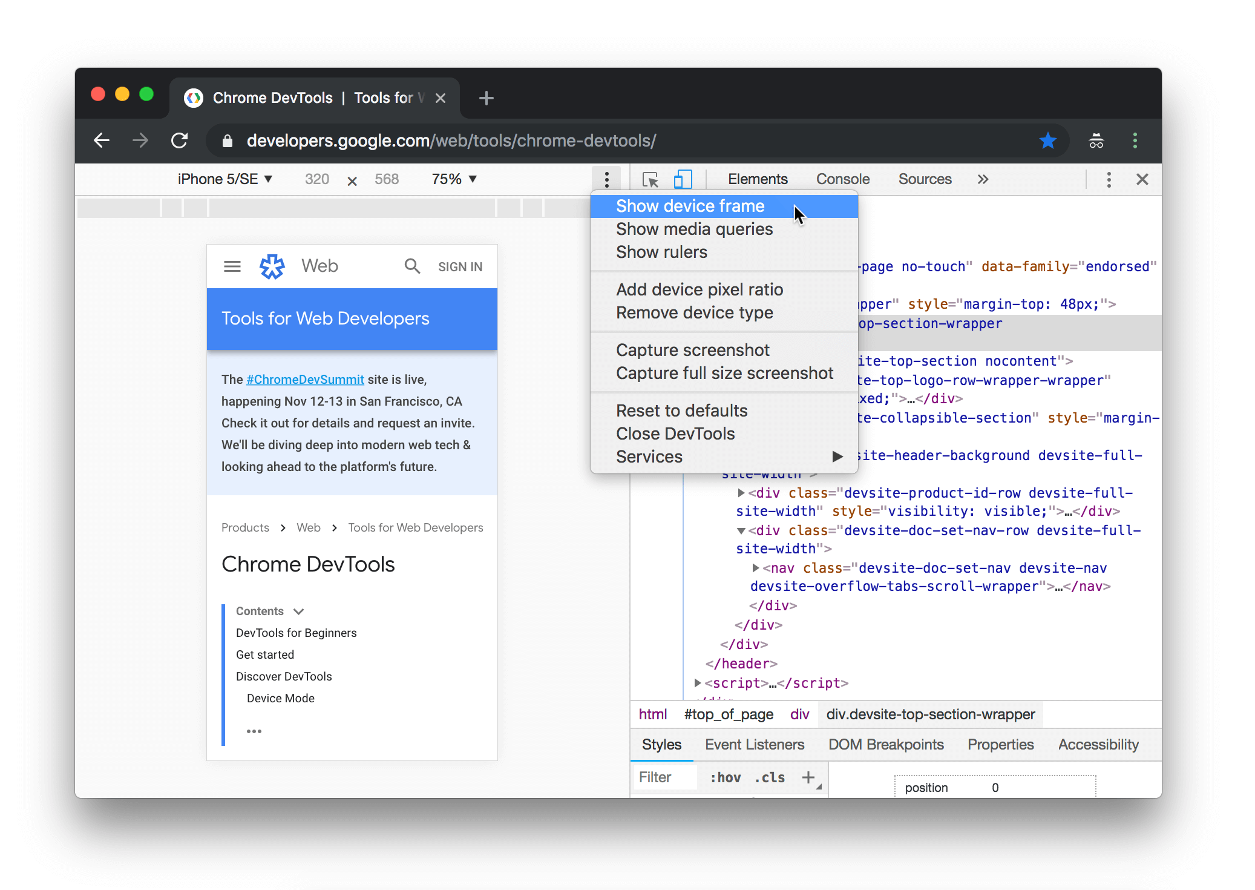
Task: Toggle the :hov element state button
Action: [x=725, y=777]
